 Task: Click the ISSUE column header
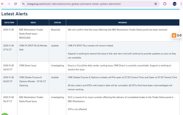tap(33, 23)
